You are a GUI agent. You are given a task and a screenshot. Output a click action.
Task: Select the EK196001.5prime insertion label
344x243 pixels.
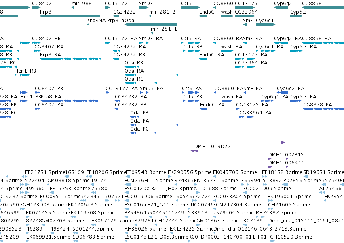[289, 197]
